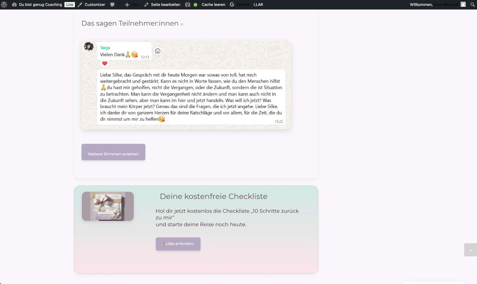This screenshot has height=284, width=477.
Task: Click the 15:22 message timestamp
Action: [279, 121]
